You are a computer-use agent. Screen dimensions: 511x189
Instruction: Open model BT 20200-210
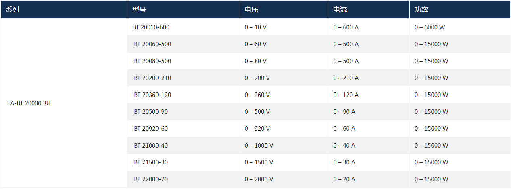152,78
